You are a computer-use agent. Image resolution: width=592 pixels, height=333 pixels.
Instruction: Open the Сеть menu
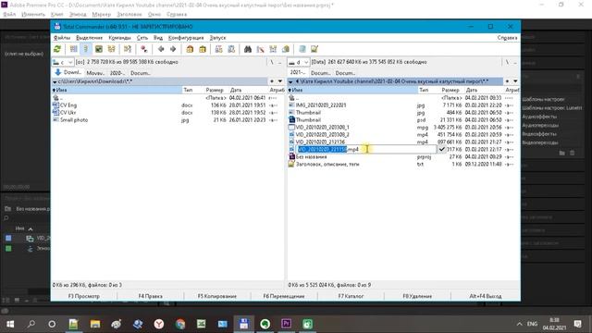click(142, 38)
